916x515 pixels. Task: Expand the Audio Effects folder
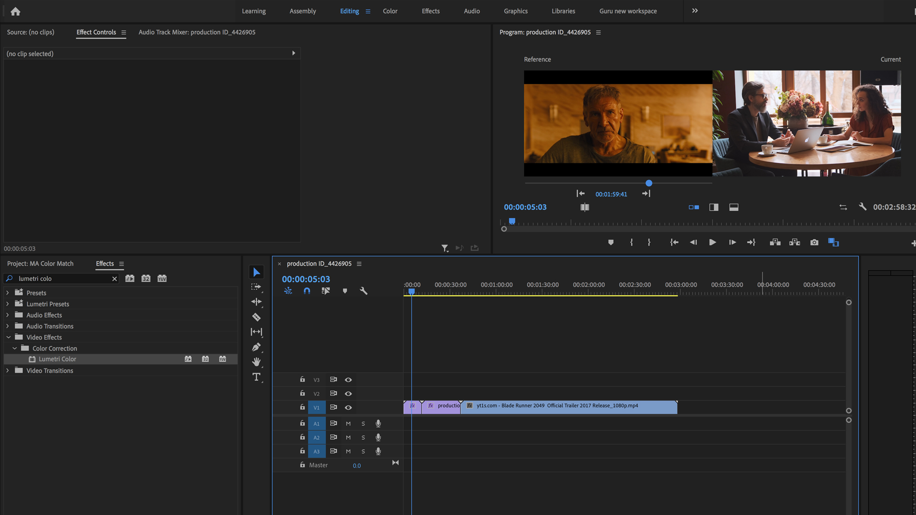pyautogui.click(x=8, y=315)
